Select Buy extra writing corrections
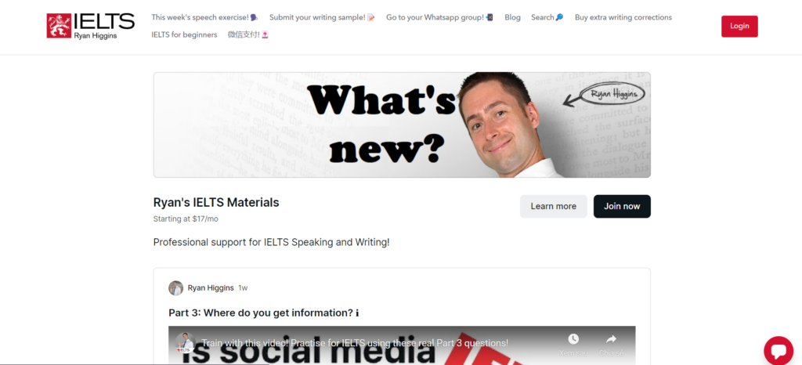802x365 pixels. click(623, 17)
